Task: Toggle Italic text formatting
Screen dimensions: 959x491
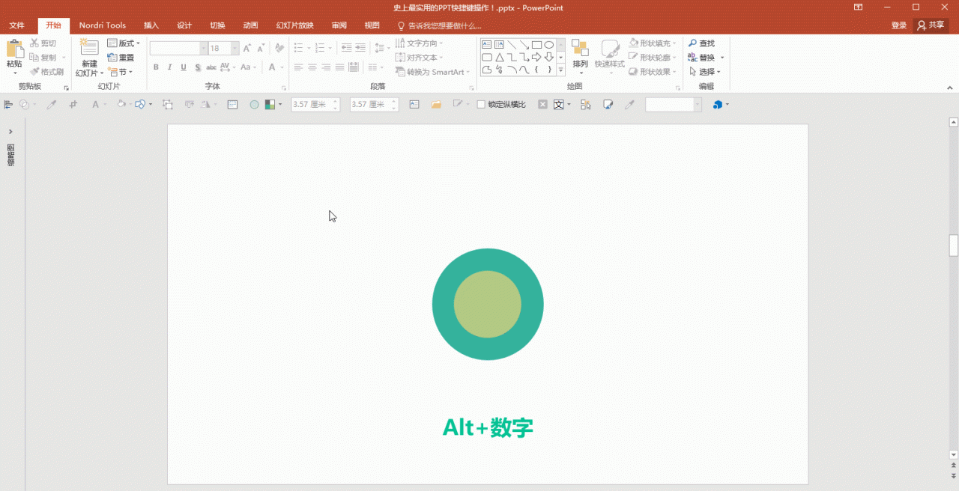Action: pyautogui.click(x=169, y=67)
